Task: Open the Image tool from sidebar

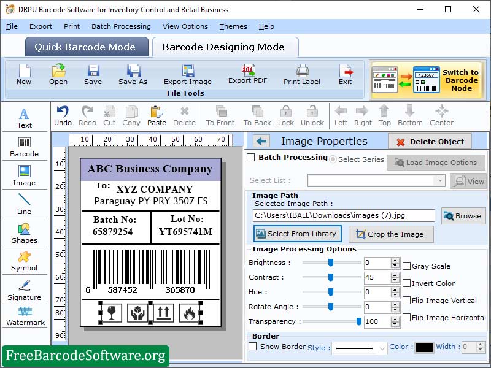Action: pos(25,175)
